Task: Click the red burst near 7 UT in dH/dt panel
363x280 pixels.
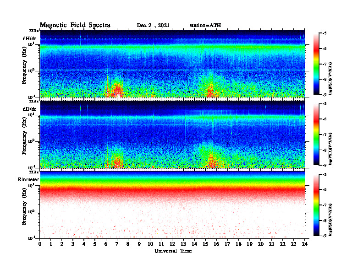Action: [117, 91]
